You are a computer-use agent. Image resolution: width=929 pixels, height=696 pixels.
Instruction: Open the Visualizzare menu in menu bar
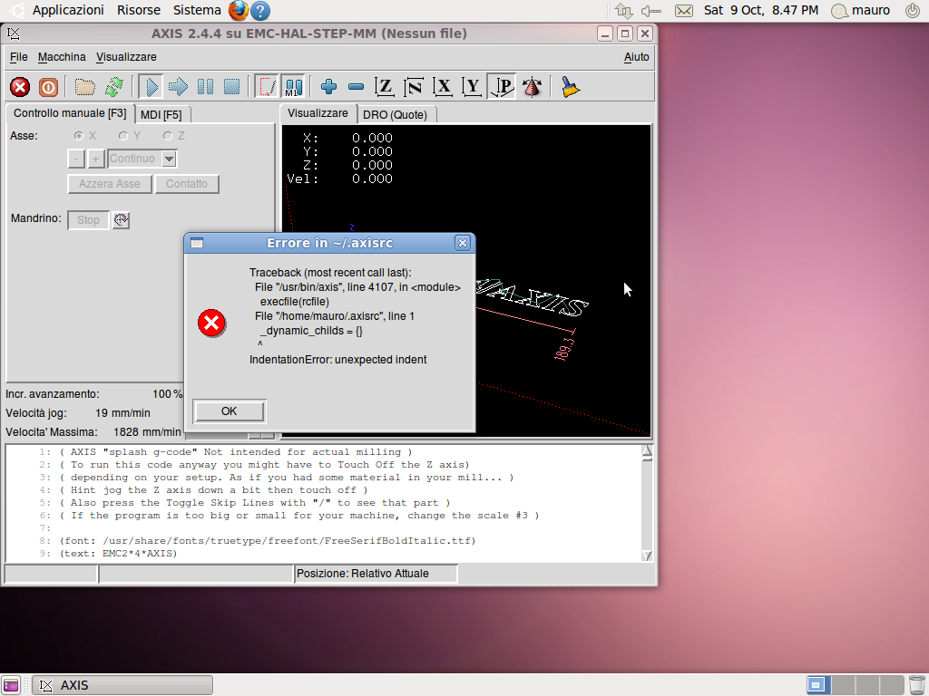coord(126,57)
